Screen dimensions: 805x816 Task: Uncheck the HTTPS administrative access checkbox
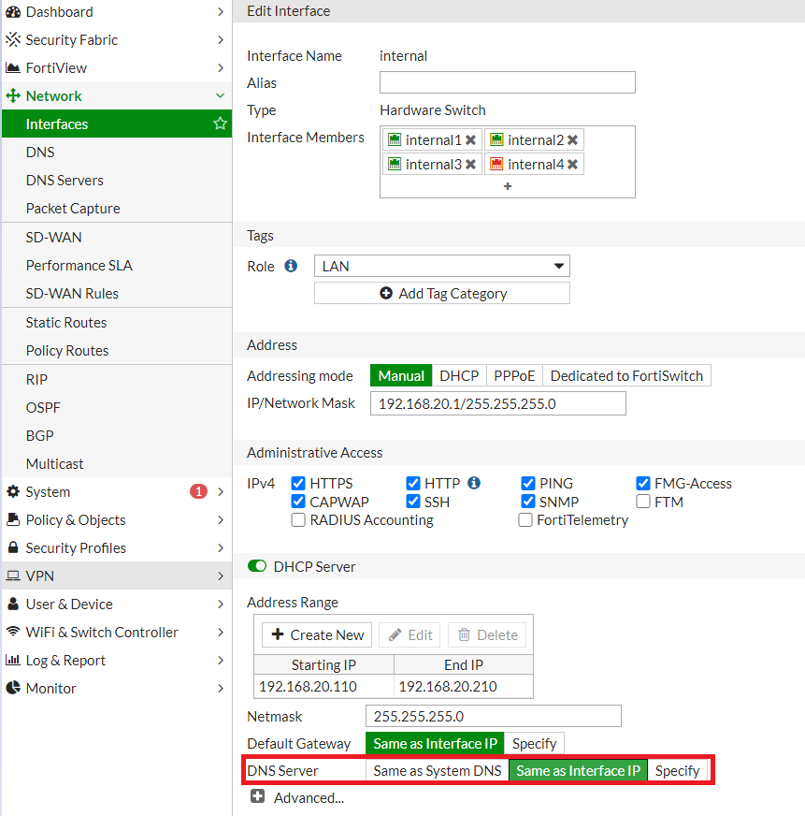[298, 484]
